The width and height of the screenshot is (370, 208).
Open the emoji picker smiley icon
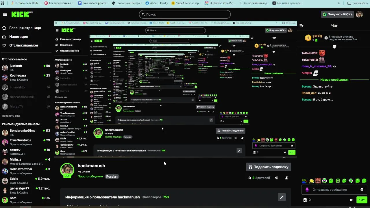[x=362, y=190]
